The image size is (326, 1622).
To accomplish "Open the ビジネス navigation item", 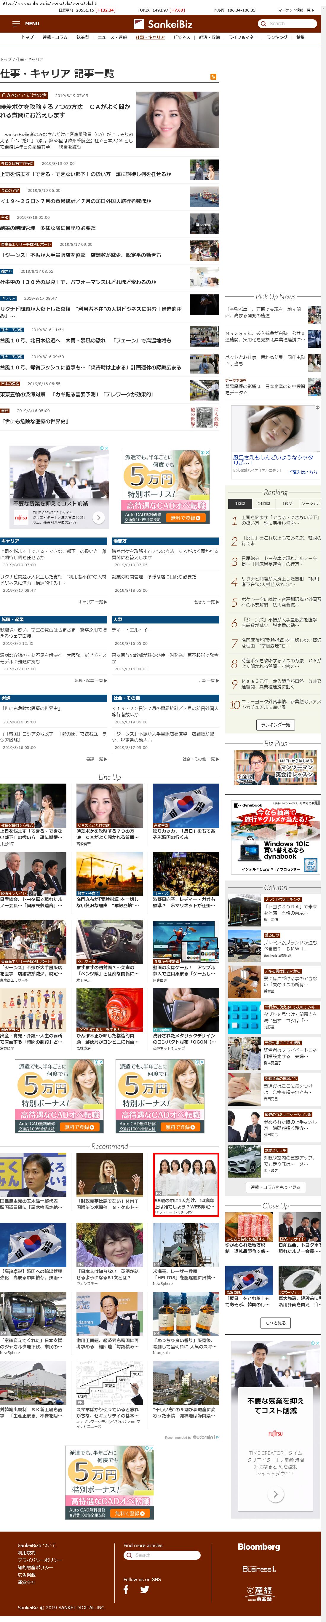I will [182, 37].
